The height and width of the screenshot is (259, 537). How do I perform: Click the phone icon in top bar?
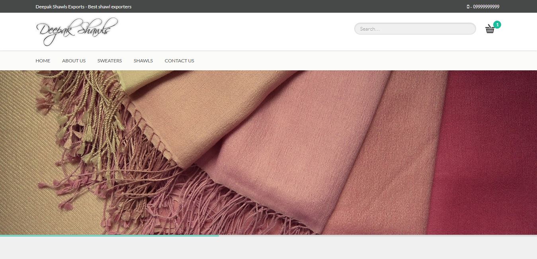pyautogui.click(x=468, y=7)
